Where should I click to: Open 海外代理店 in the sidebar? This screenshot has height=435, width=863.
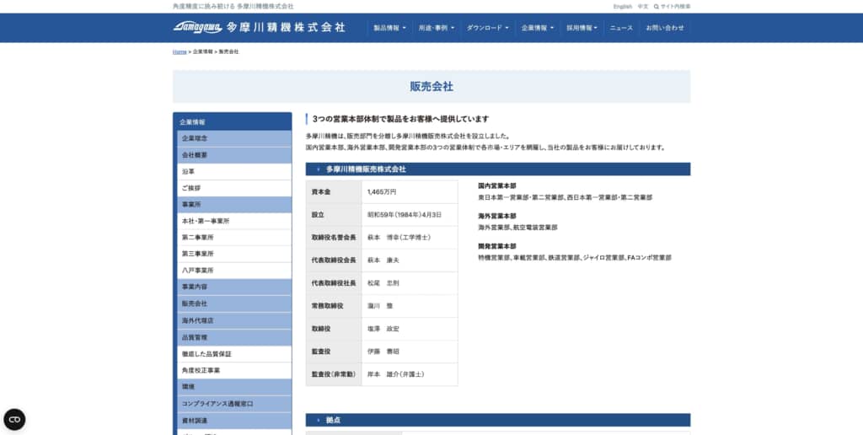tap(234, 320)
